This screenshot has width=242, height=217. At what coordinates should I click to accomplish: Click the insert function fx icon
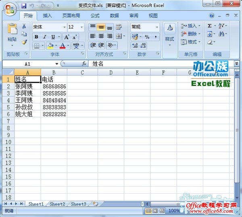coord(84,64)
